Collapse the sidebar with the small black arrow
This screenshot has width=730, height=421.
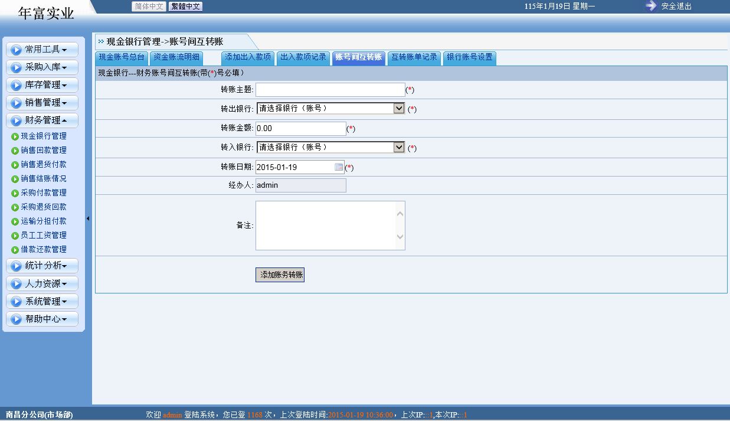pyautogui.click(x=88, y=218)
